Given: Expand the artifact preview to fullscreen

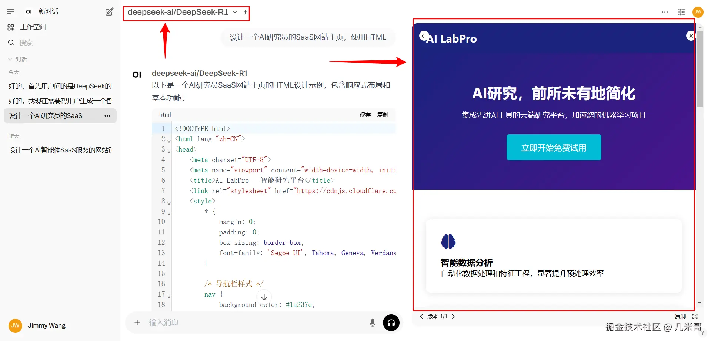Looking at the screenshot, I should pos(695,317).
